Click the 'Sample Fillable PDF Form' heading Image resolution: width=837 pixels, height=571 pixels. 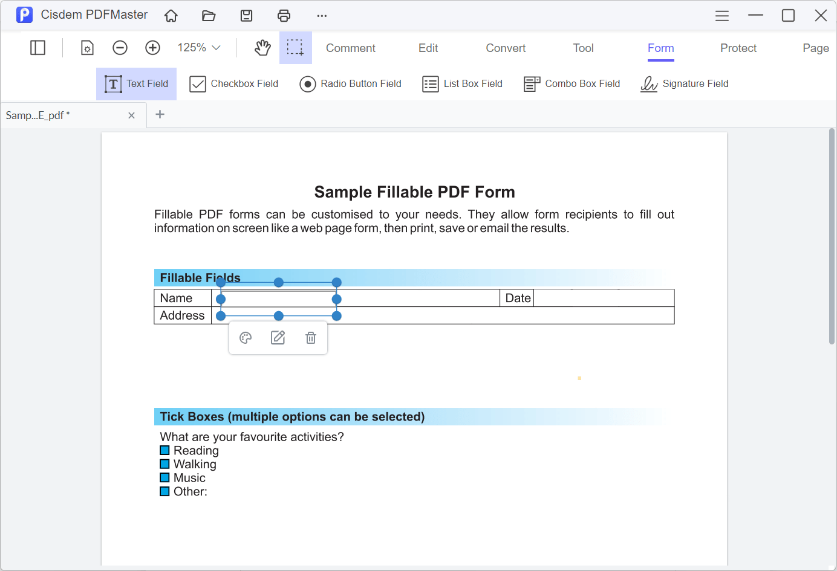[415, 192]
